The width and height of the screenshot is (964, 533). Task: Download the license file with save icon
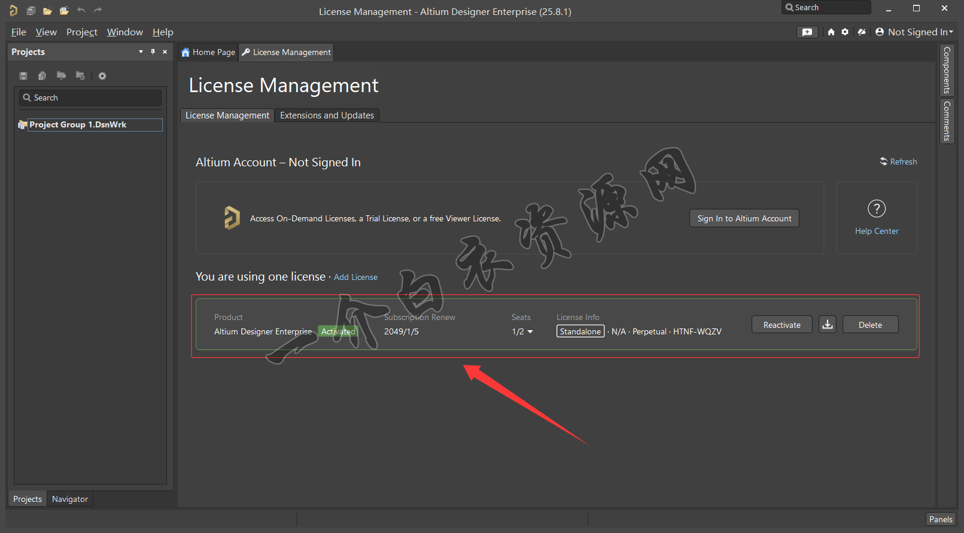click(827, 325)
